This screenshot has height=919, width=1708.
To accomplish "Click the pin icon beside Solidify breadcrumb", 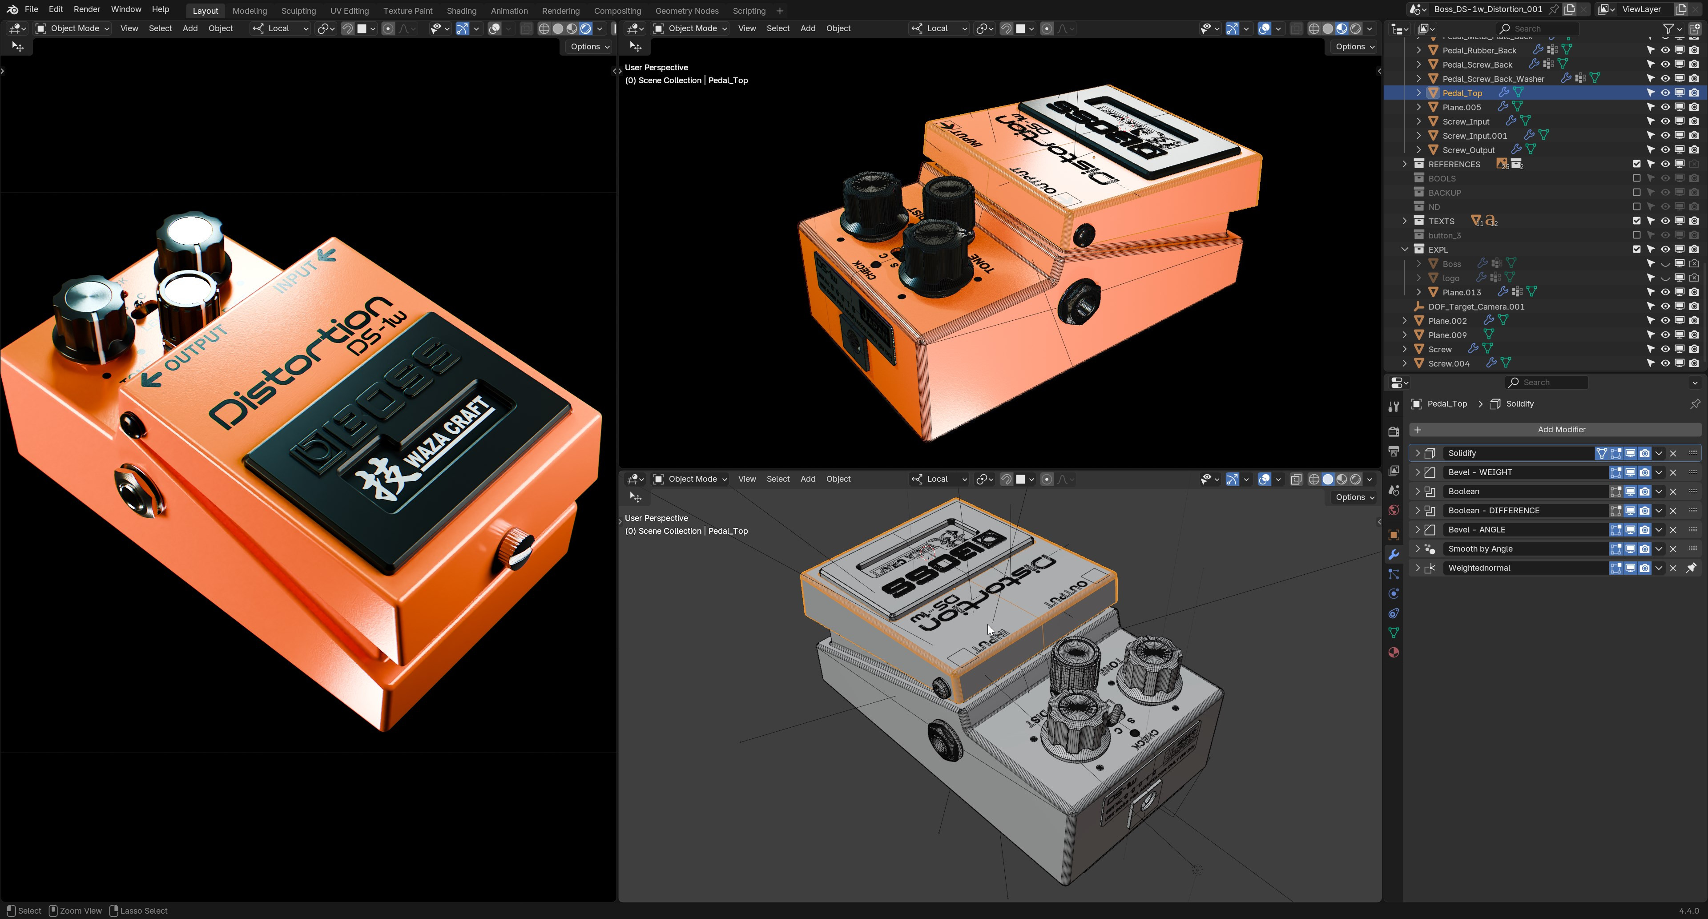I will (1695, 404).
